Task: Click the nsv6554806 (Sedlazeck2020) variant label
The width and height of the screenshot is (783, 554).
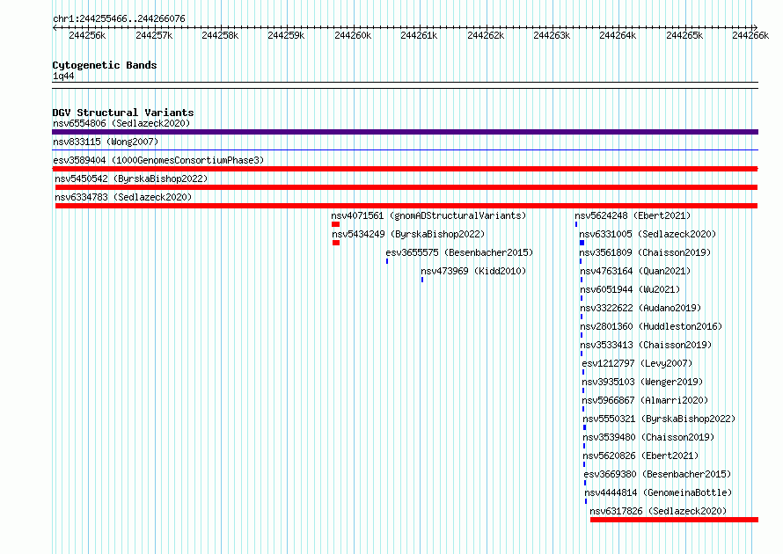Action: 121,123
